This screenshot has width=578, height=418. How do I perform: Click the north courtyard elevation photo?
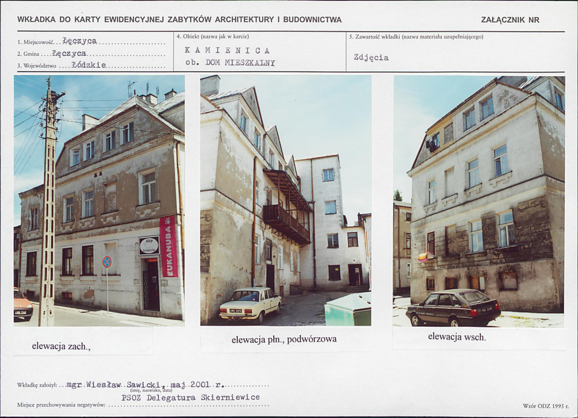coord(286,200)
